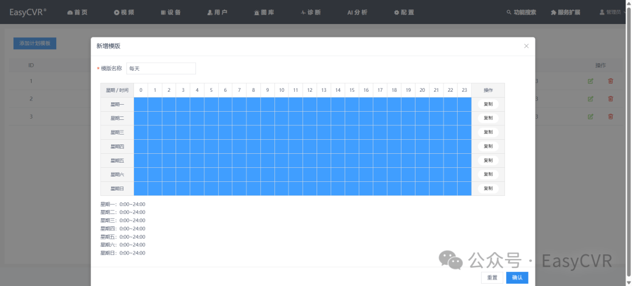Image resolution: width=632 pixels, height=286 pixels.
Task: Toggle 星期五 hour 18 cell
Action: point(394,160)
